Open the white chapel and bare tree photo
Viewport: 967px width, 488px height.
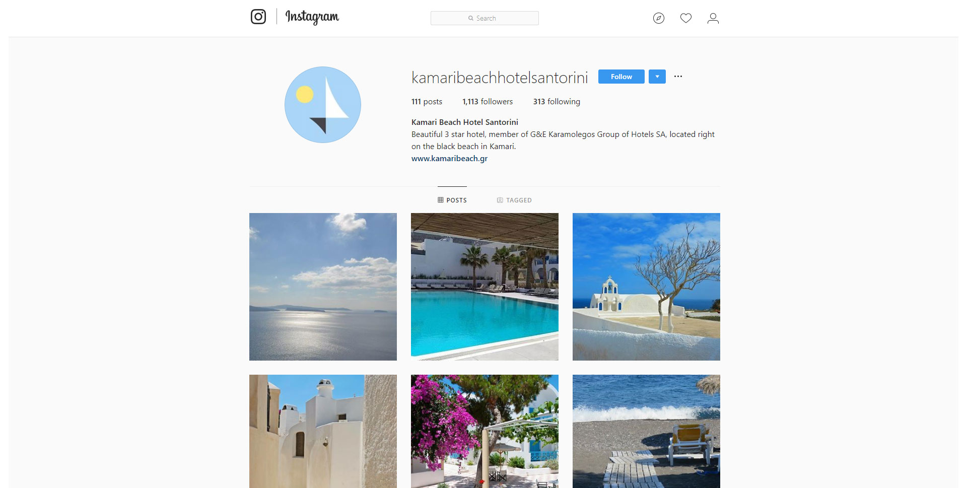pos(646,287)
